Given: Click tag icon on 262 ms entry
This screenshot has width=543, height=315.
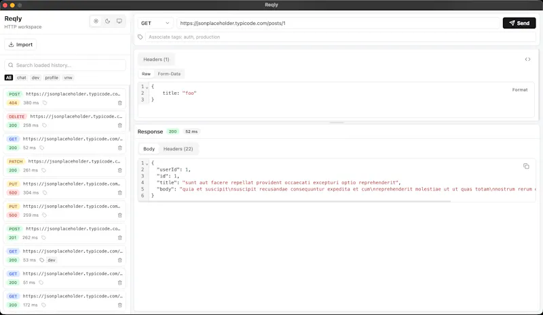Looking at the screenshot, I should (x=43, y=238).
